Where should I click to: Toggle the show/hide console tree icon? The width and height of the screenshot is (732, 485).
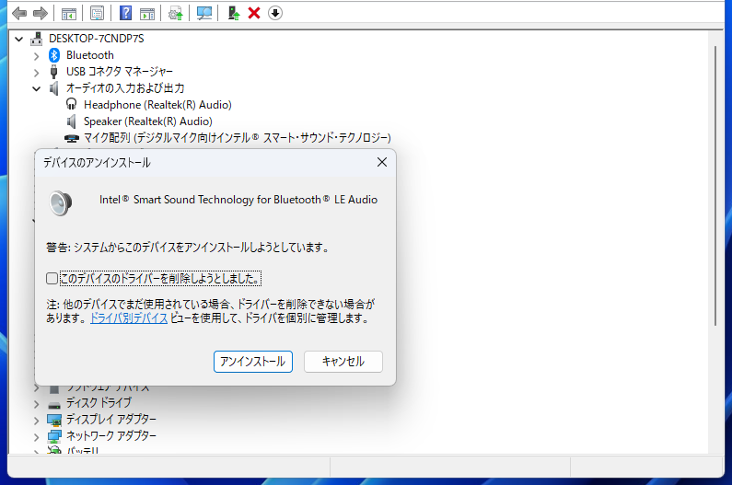[69, 14]
